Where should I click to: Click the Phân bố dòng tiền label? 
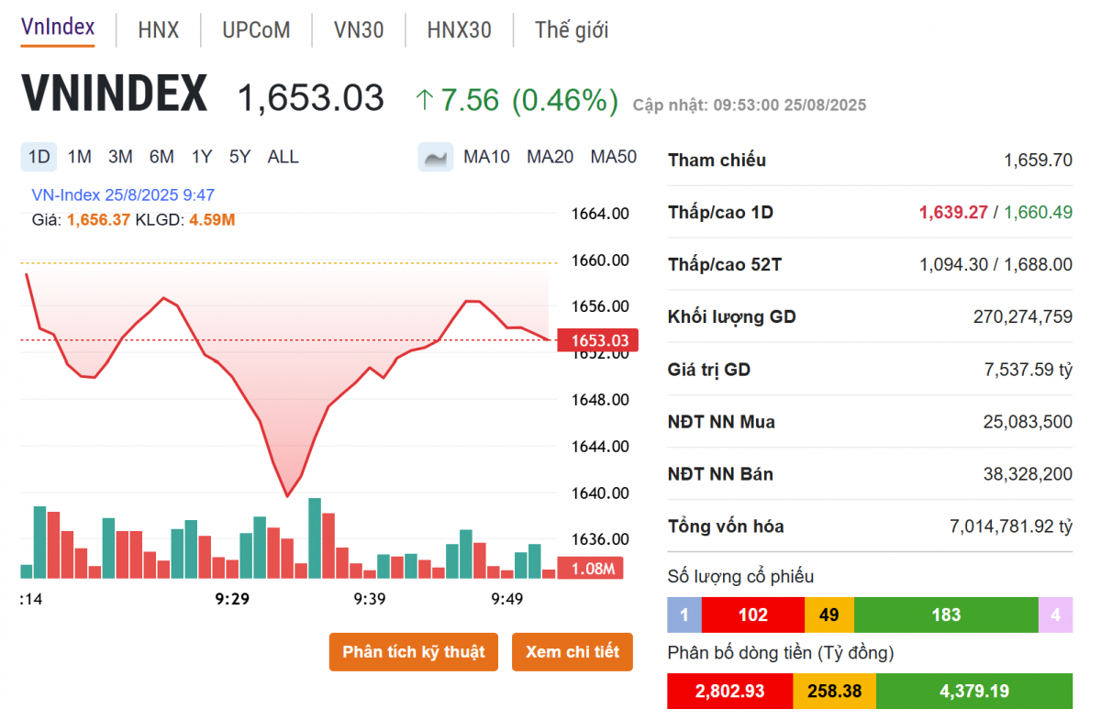(x=781, y=653)
